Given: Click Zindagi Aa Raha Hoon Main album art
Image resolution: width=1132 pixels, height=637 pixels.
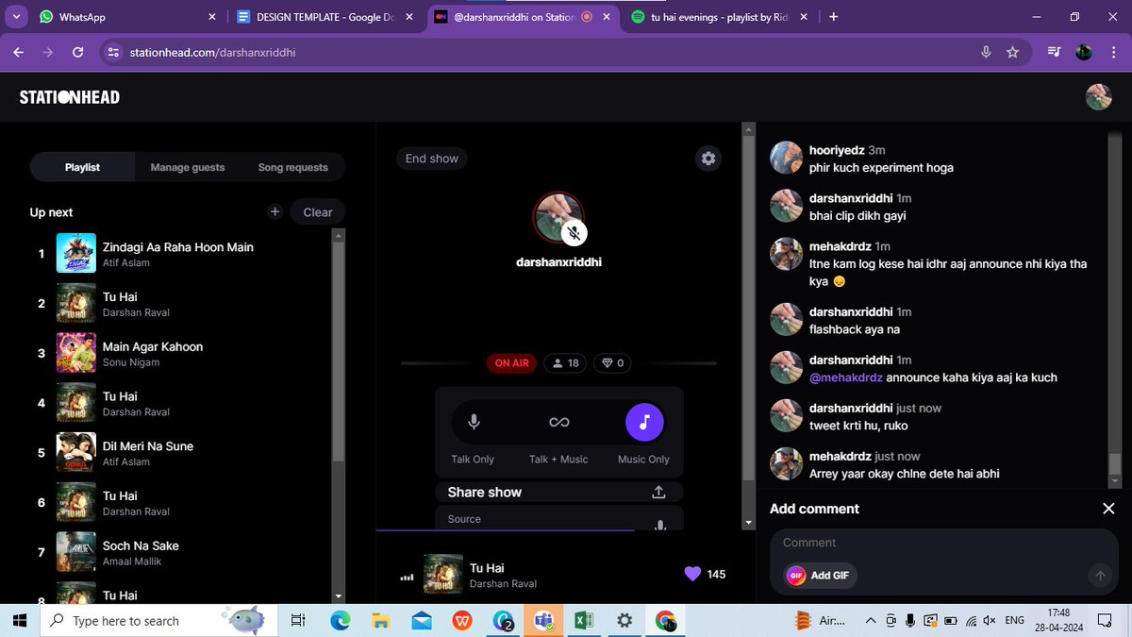Looking at the screenshot, I should click(x=76, y=253).
